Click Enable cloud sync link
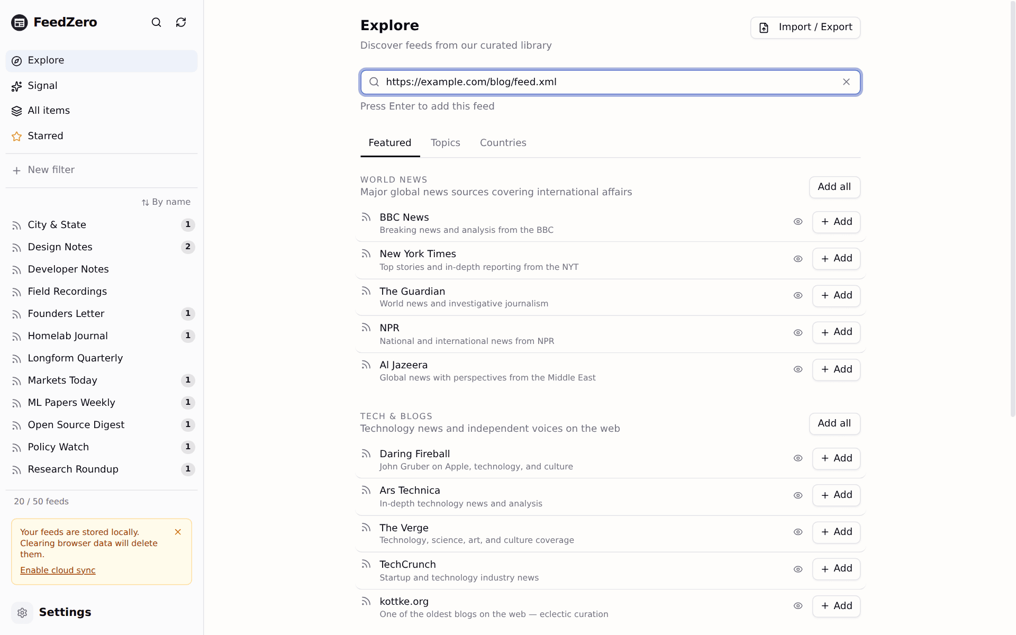 pyautogui.click(x=58, y=570)
